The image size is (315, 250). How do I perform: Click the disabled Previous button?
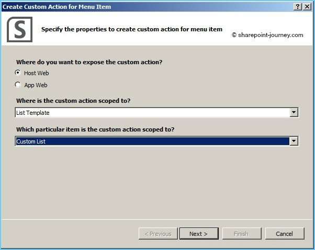[158, 234]
